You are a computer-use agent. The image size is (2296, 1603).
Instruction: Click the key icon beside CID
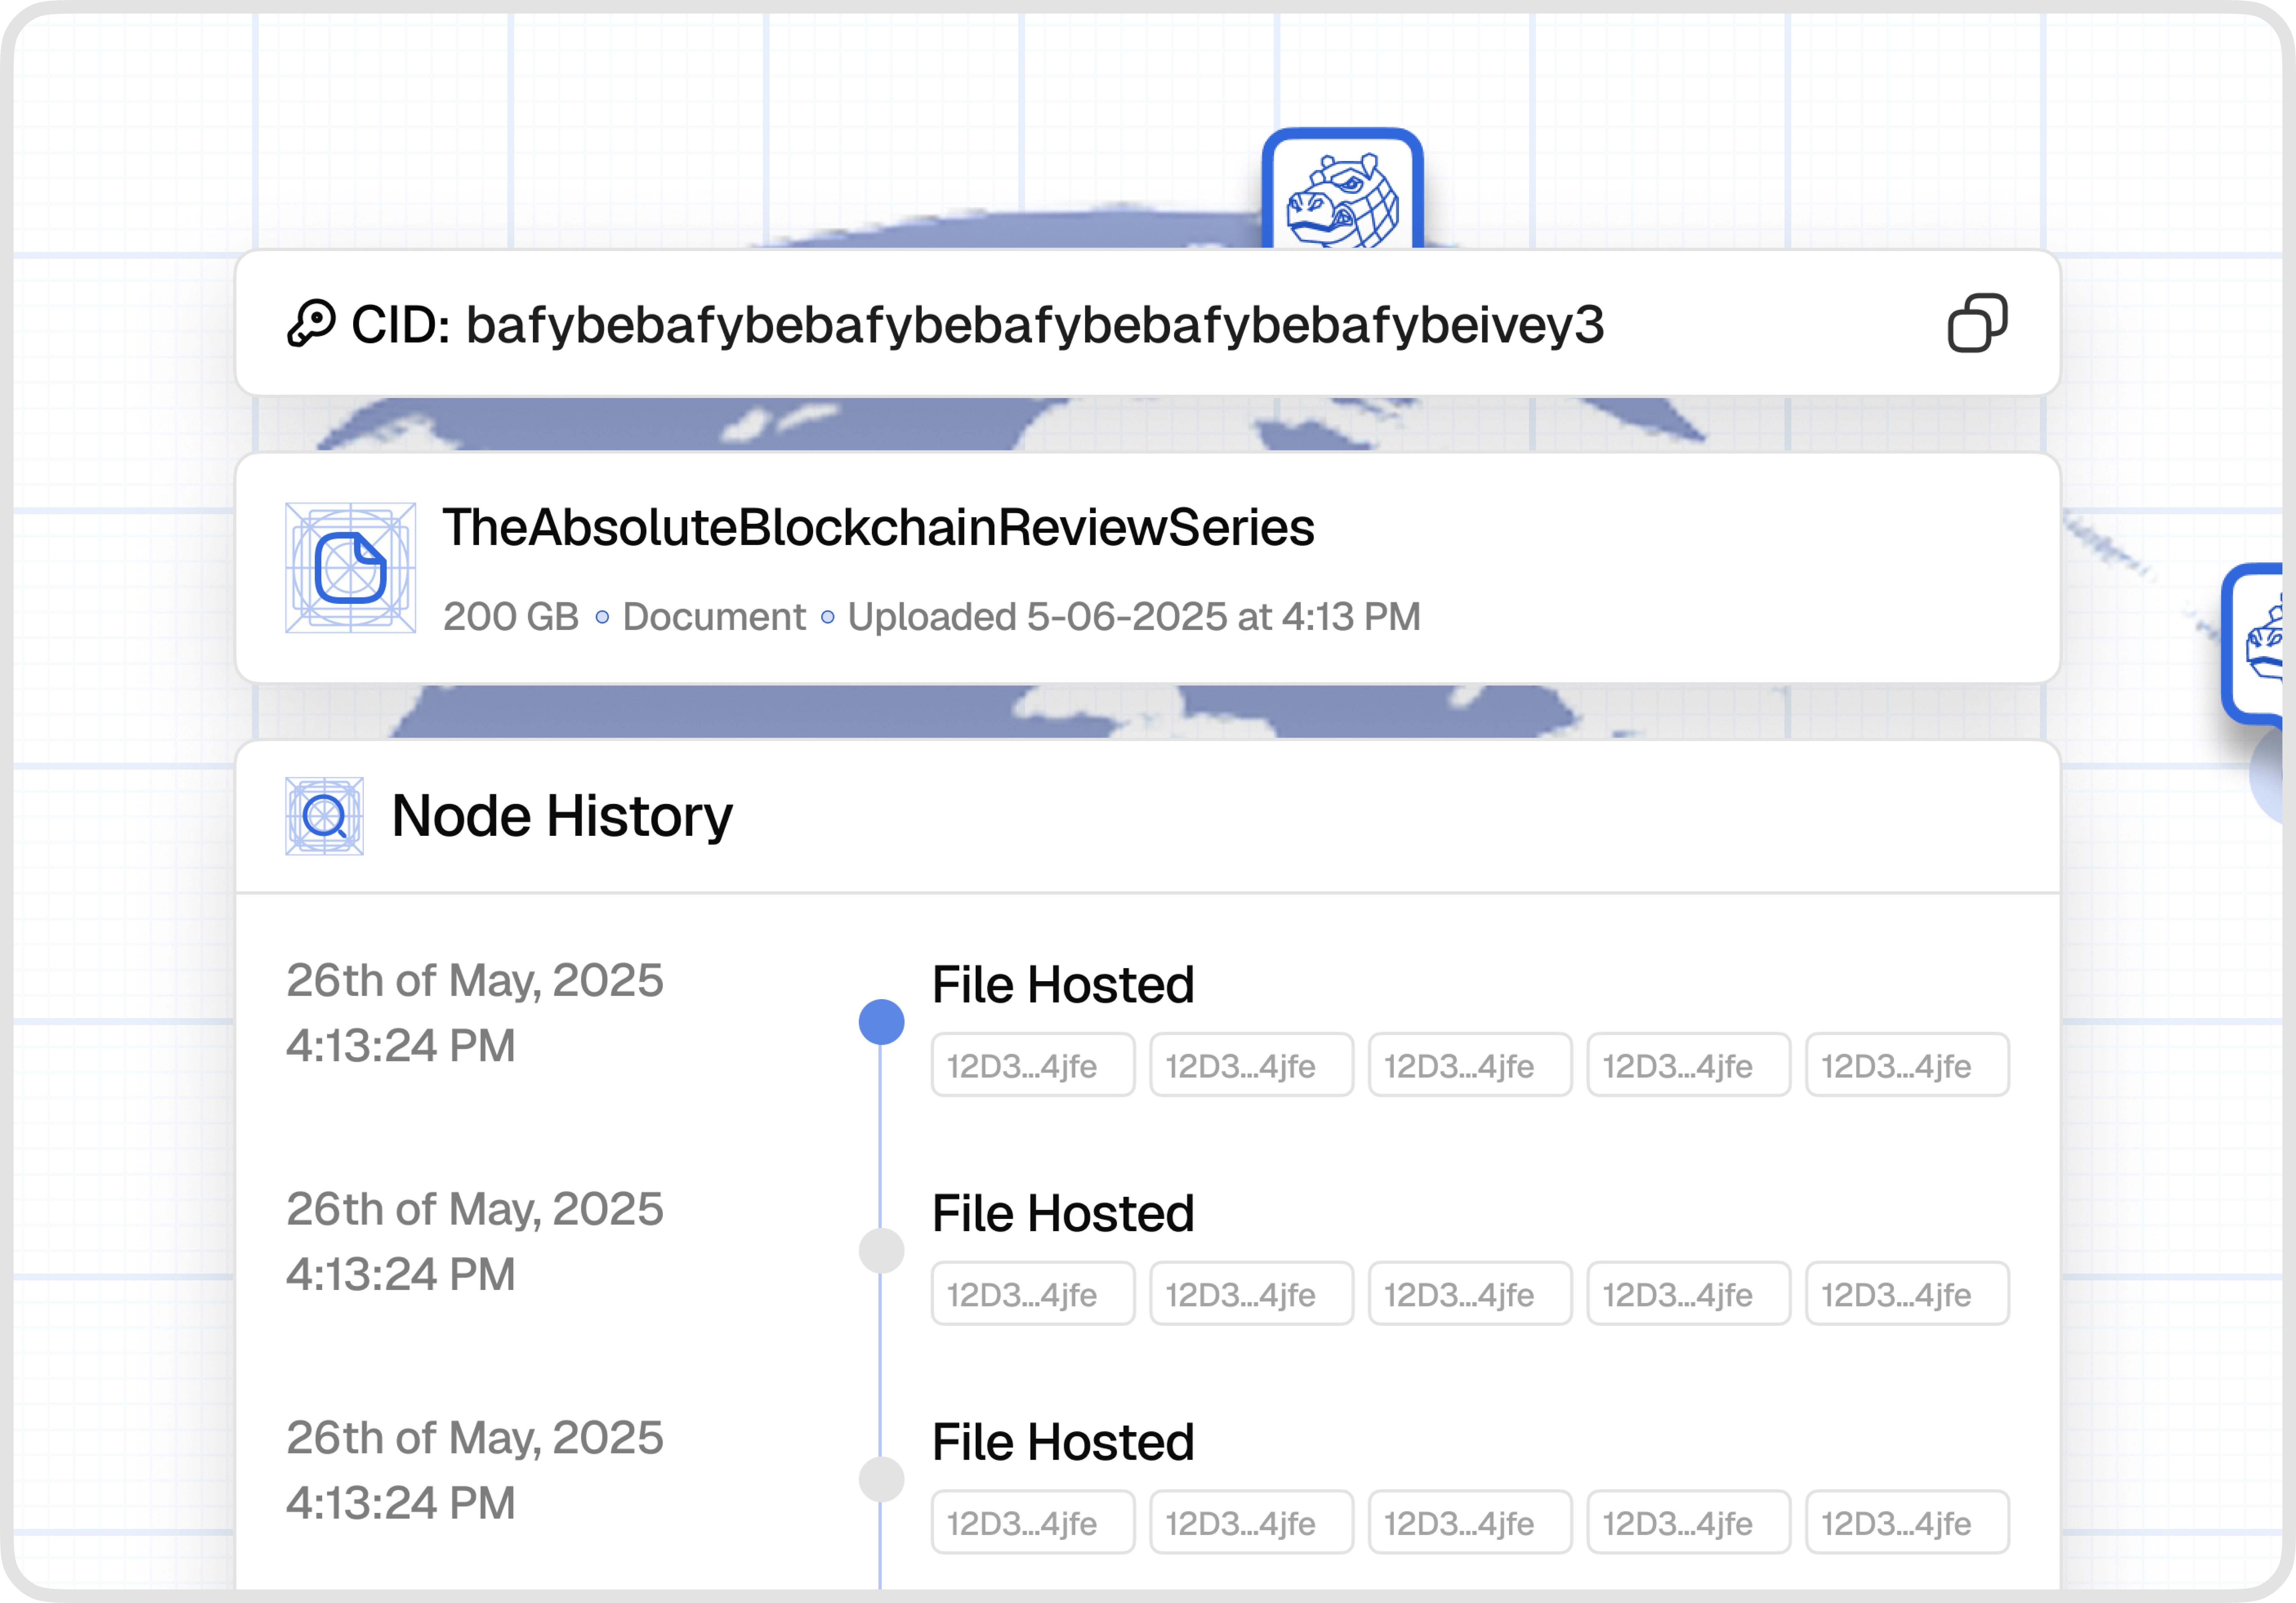tap(311, 324)
